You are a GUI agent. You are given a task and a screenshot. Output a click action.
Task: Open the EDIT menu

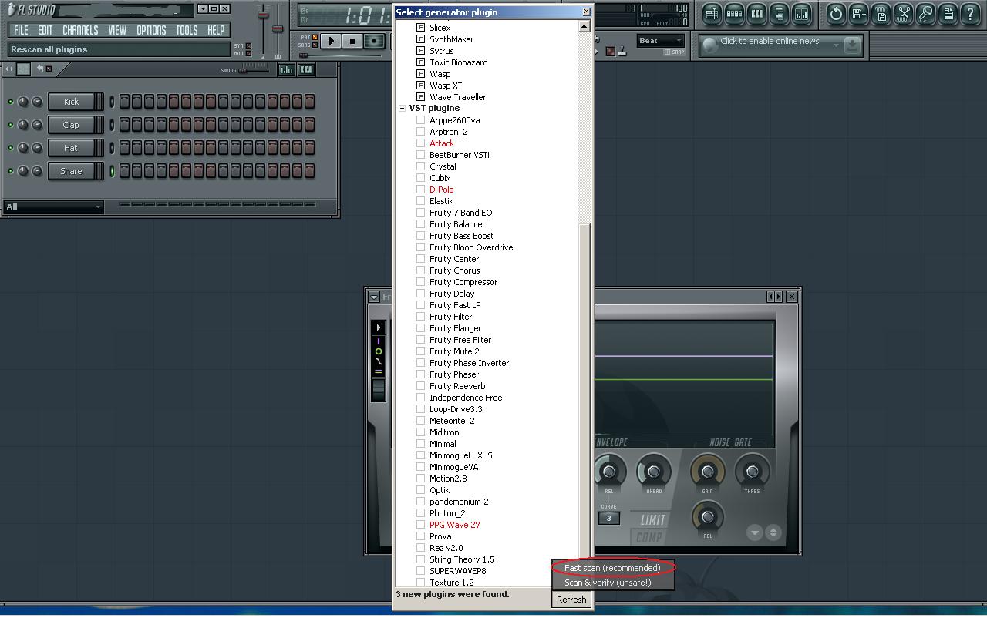point(45,30)
